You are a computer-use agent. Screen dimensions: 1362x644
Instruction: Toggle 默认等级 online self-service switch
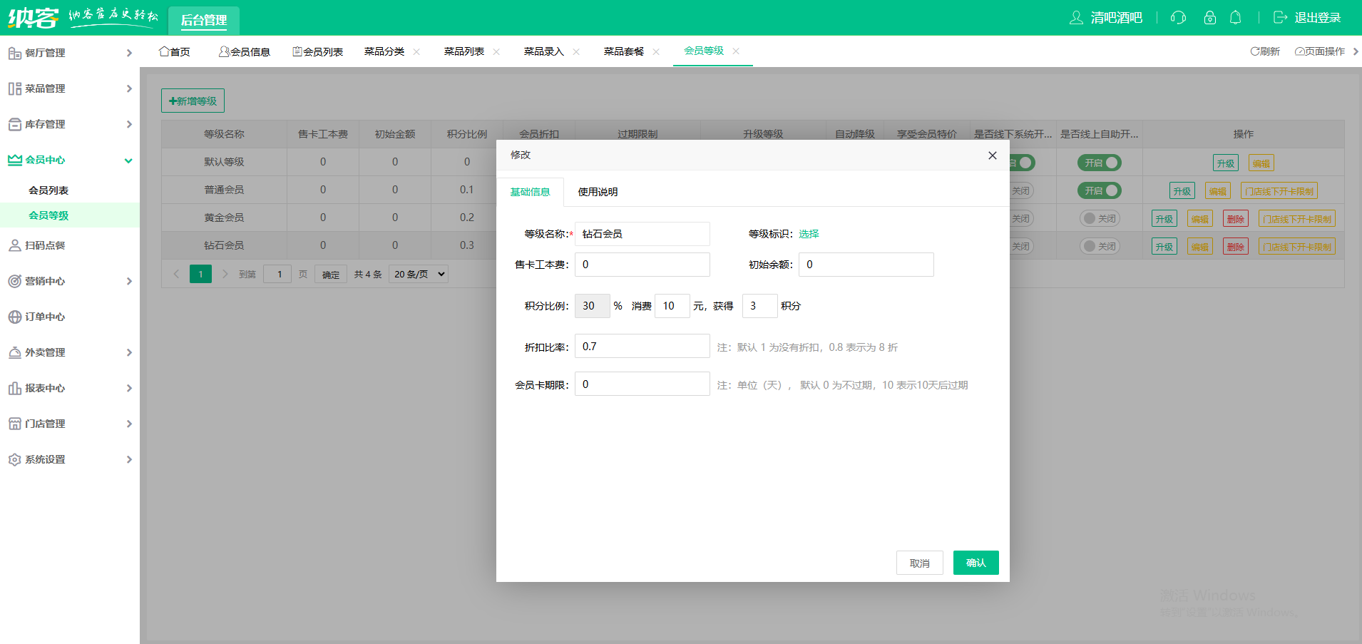[1099, 163]
